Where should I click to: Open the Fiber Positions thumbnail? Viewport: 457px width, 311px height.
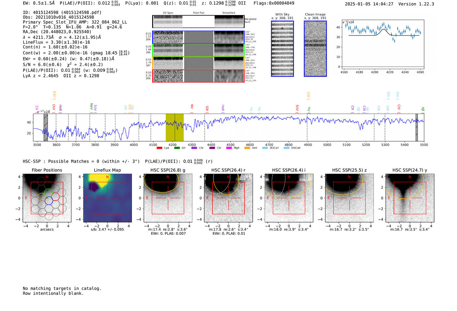(x=47, y=198)
